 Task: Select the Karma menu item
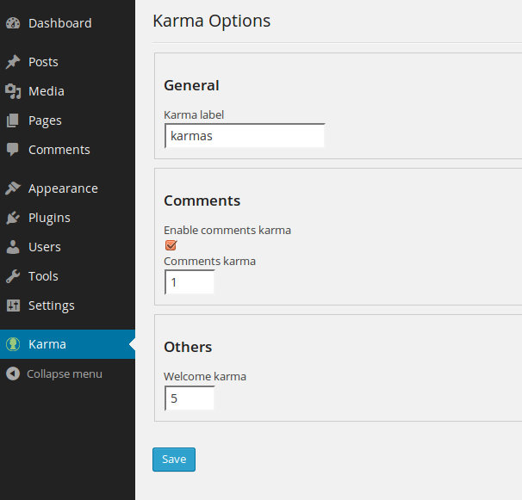(x=67, y=344)
